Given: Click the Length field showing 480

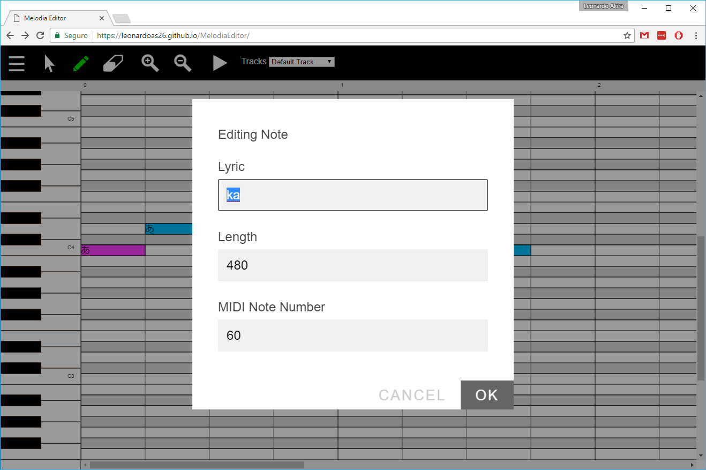Looking at the screenshot, I should (353, 265).
